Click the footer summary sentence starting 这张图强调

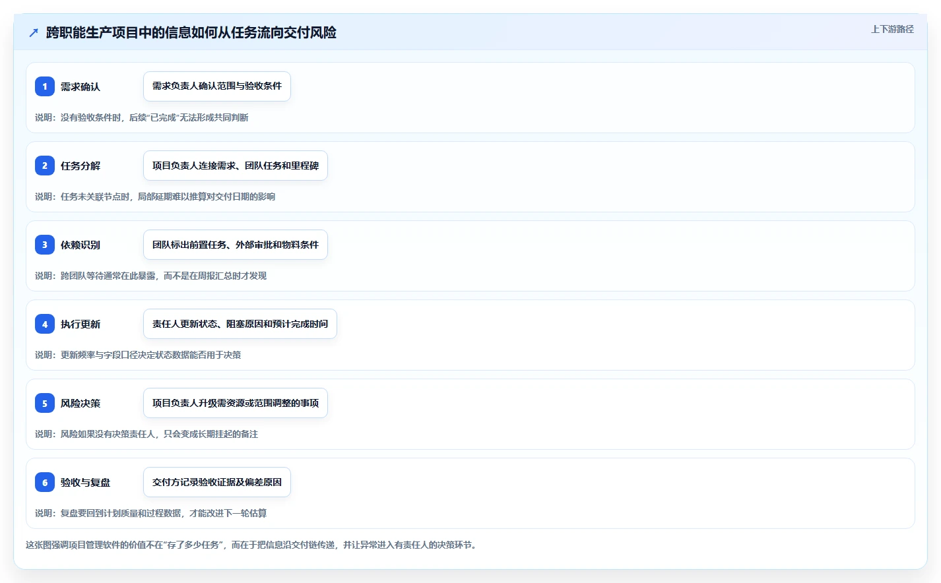(x=251, y=545)
